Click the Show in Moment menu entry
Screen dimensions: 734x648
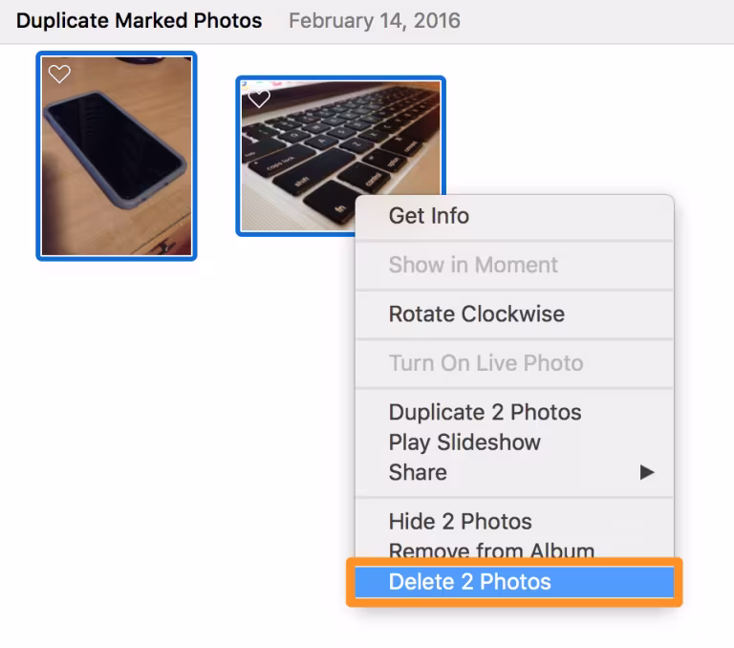[472, 265]
